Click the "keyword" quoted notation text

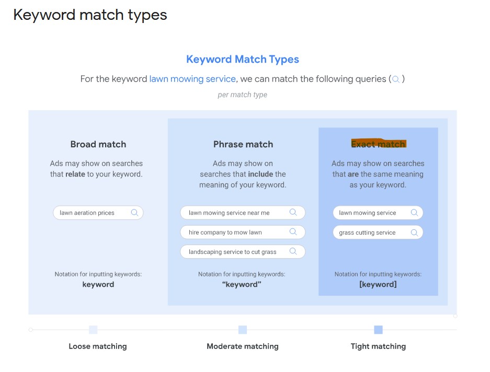coord(242,285)
